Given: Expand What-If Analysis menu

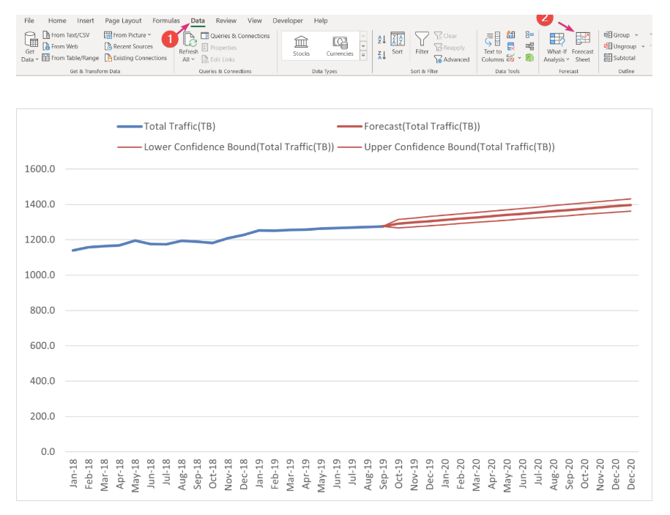Looking at the screenshot, I should click(x=557, y=48).
